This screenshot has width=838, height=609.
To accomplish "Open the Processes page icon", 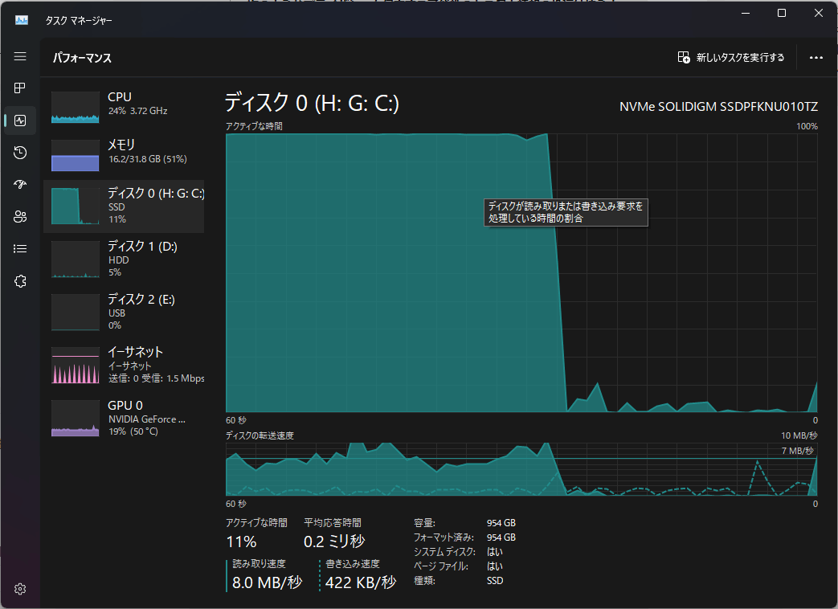I will coord(20,88).
